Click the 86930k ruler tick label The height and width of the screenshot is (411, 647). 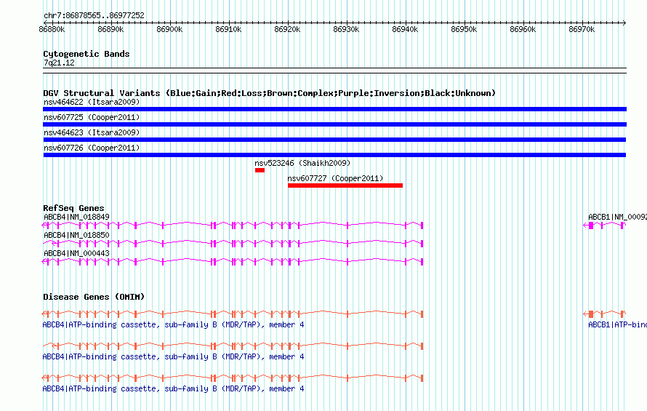346,29
